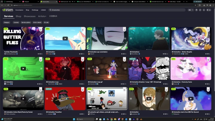Open the Category filter
The width and height of the screenshot is (215, 121).
pyautogui.click(x=7, y=22)
